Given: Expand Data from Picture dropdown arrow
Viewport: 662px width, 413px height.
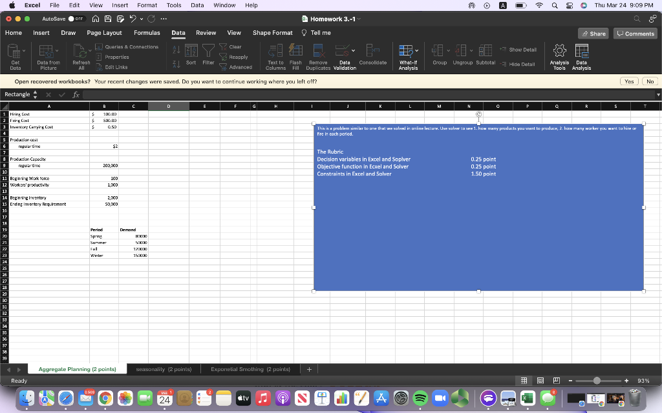Looking at the screenshot, I should 57,50.
